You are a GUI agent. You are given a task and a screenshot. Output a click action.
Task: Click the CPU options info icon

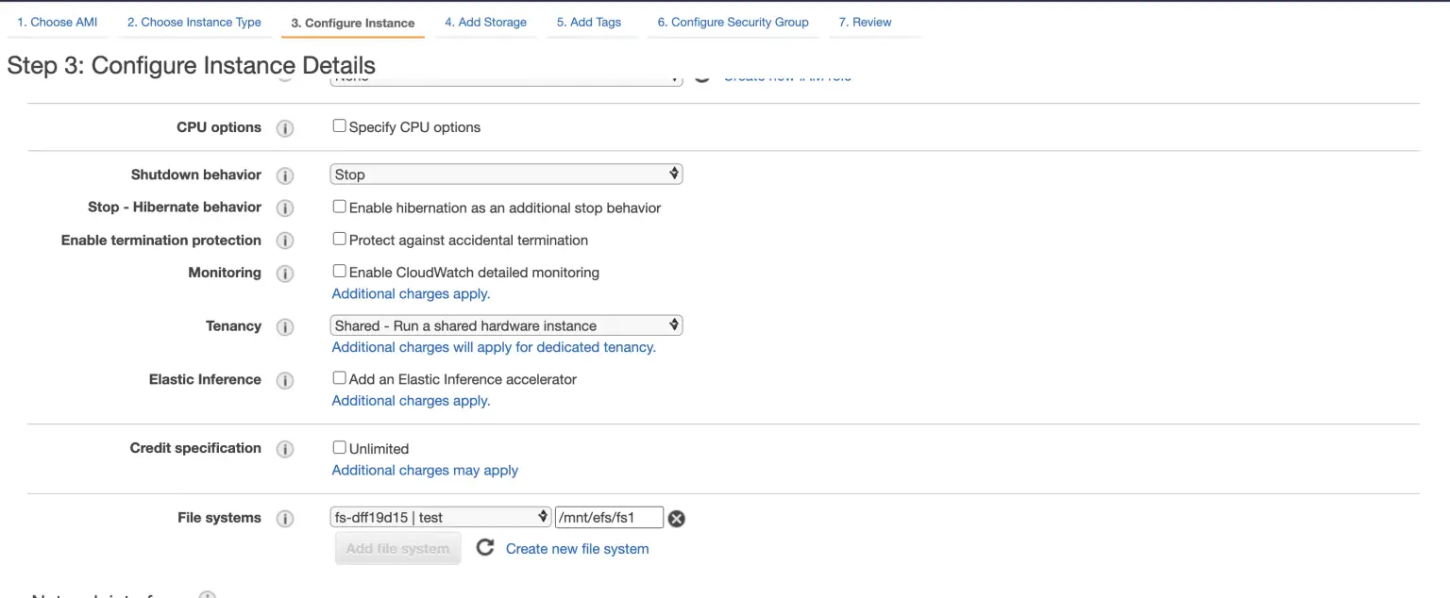click(x=285, y=127)
